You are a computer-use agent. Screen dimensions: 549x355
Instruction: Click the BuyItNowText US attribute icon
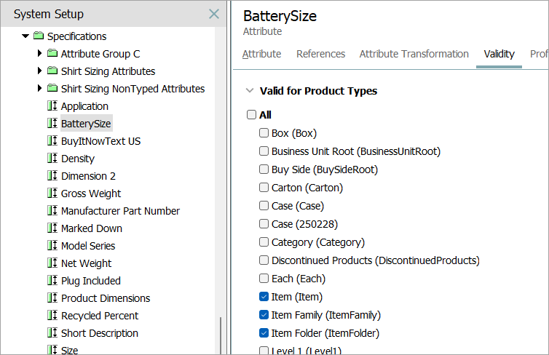(52, 140)
